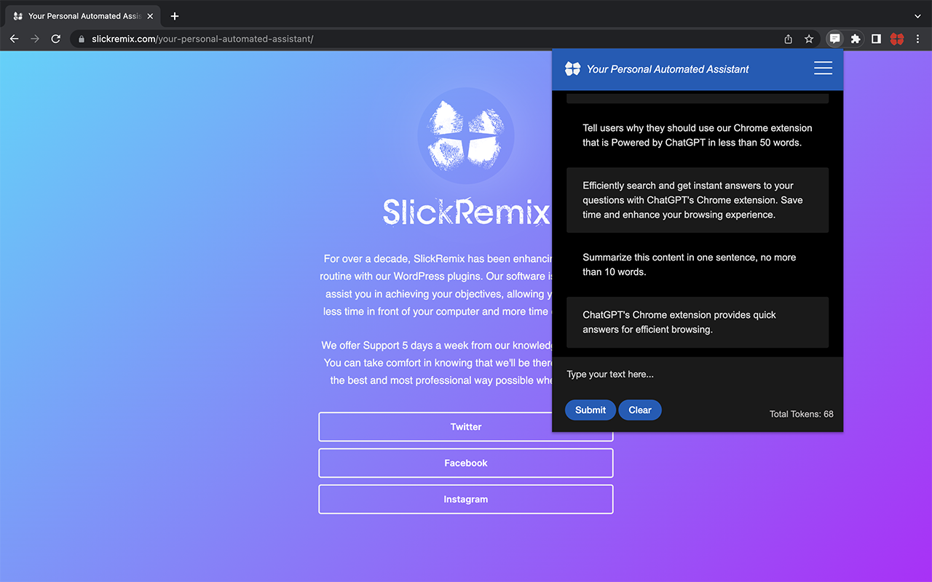Click the paragraph starting We offer Support
Viewport: 932px width, 582px height.
click(435, 363)
